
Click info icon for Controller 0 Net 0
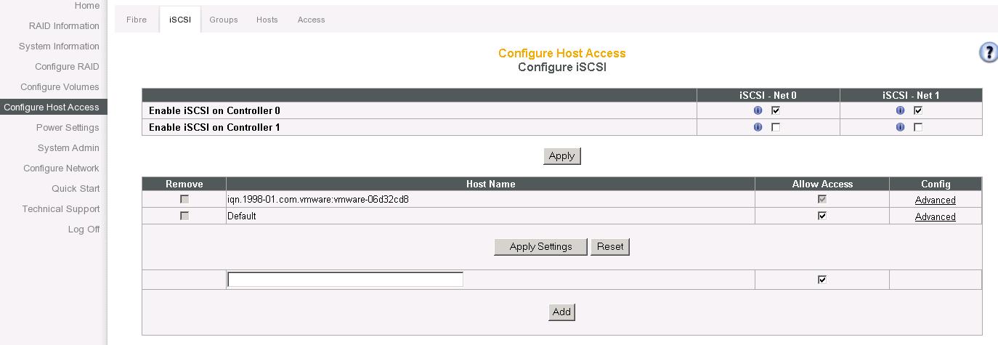point(758,110)
